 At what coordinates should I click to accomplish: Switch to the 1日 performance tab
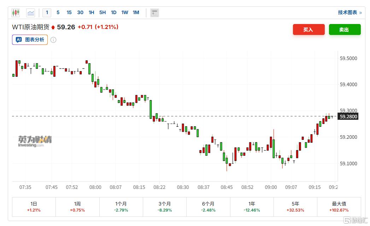(x=33, y=206)
